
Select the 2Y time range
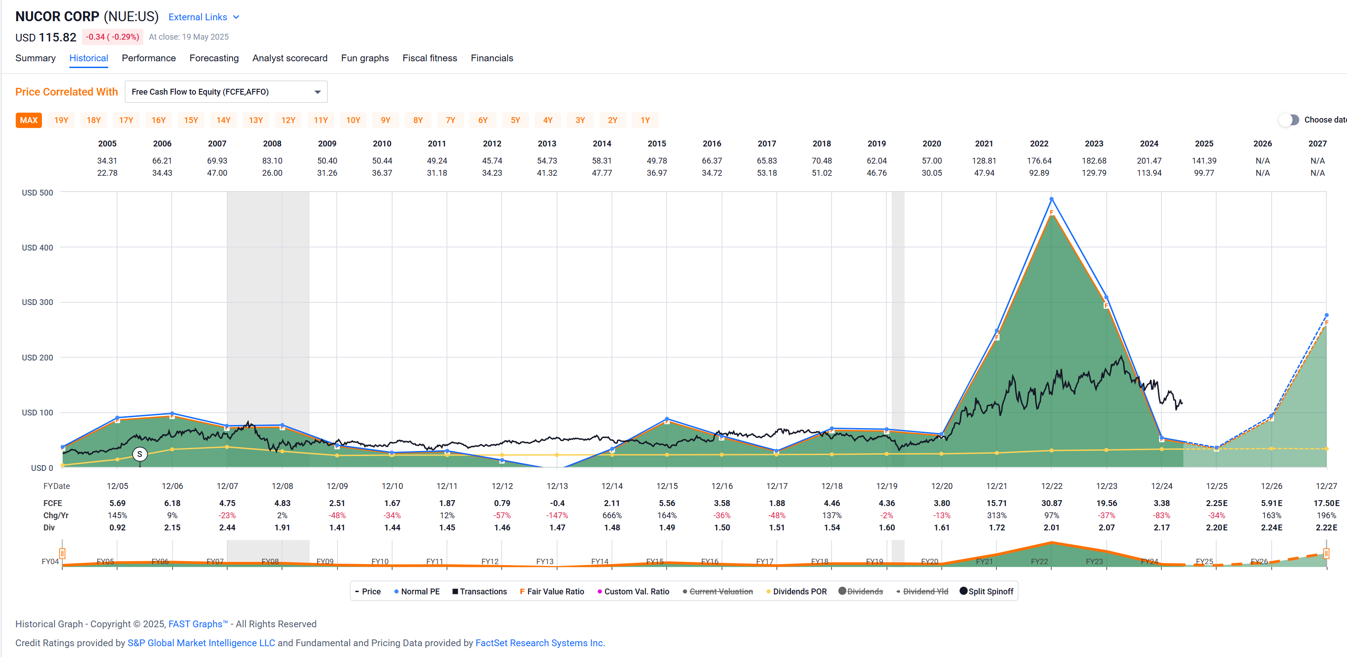click(x=612, y=120)
